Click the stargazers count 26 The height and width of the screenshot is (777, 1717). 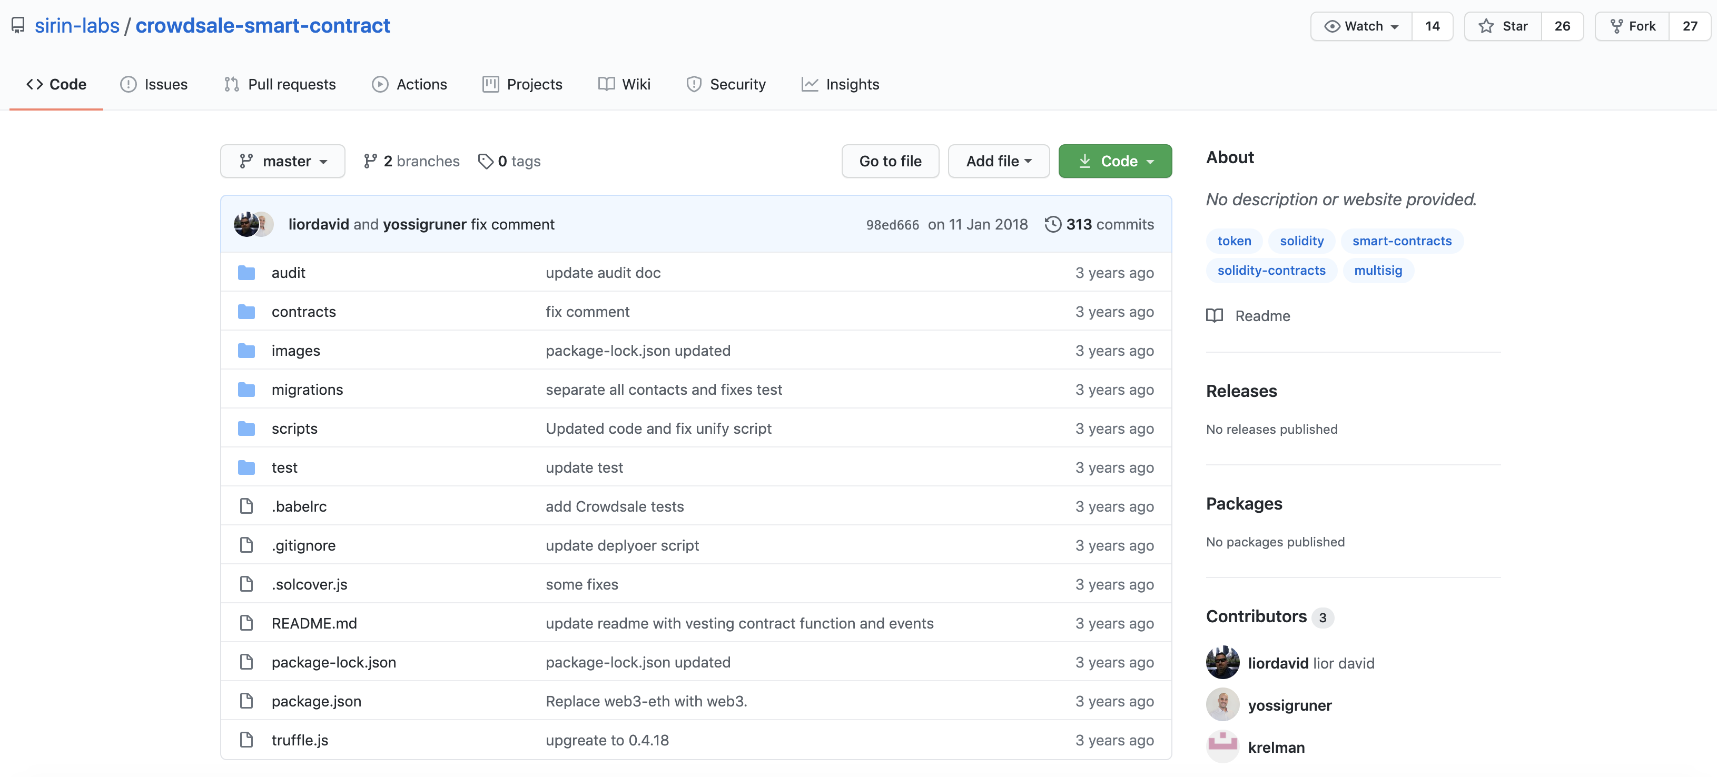pos(1562,26)
